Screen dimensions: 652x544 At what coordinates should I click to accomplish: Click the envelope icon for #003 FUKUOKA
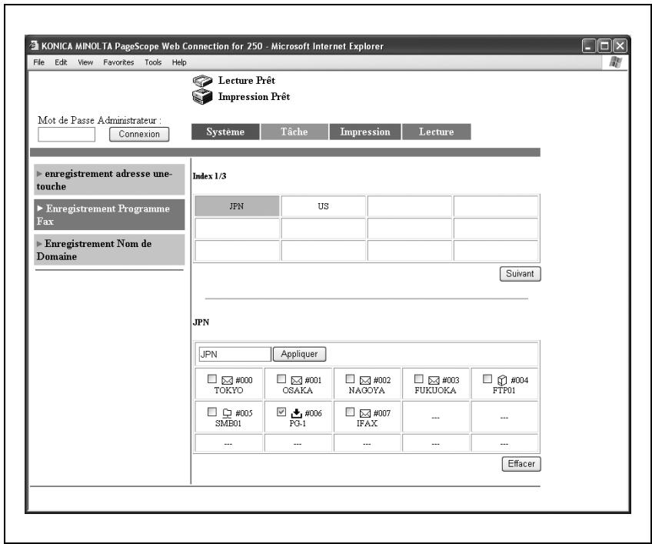[x=434, y=380]
